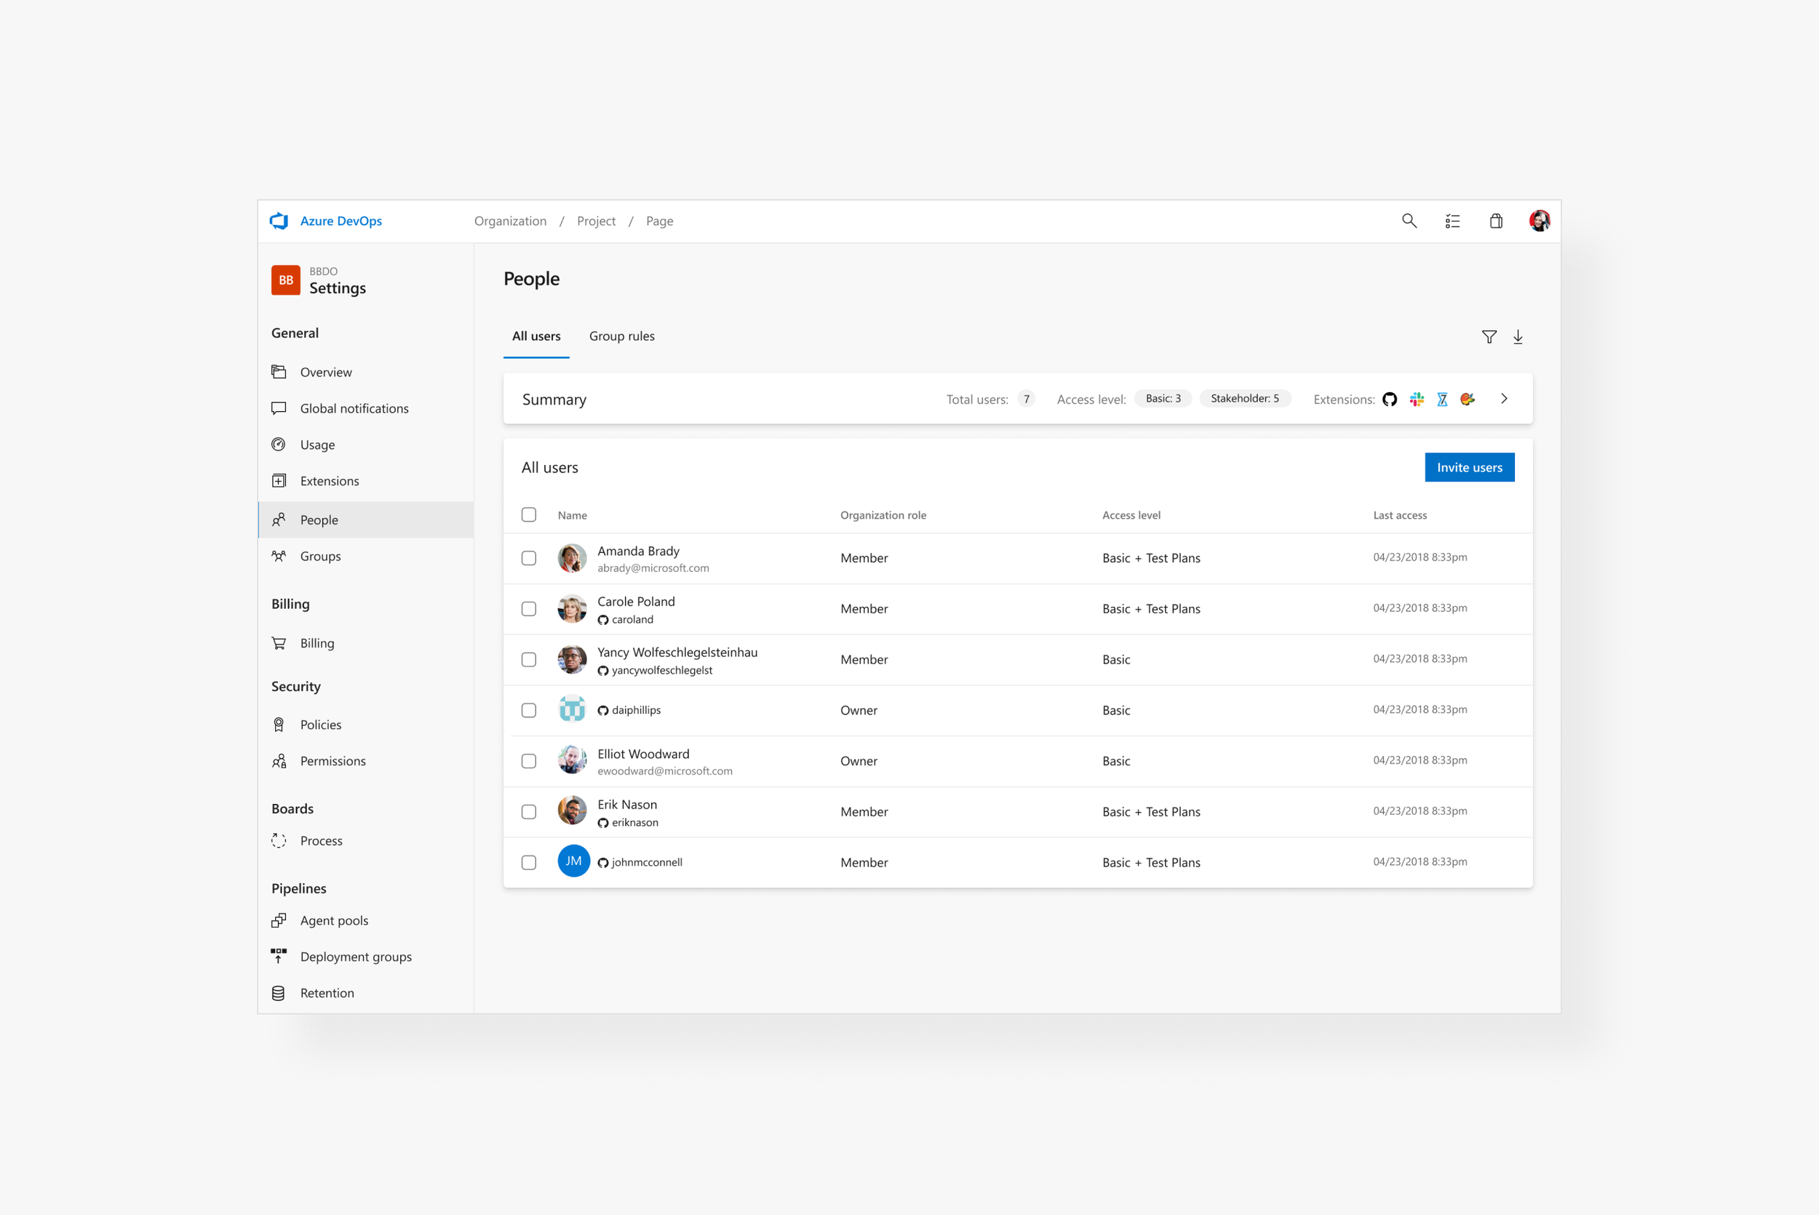Switch to the All users tab
This screenshot has height=1215, width=1819.
(536, 336)
